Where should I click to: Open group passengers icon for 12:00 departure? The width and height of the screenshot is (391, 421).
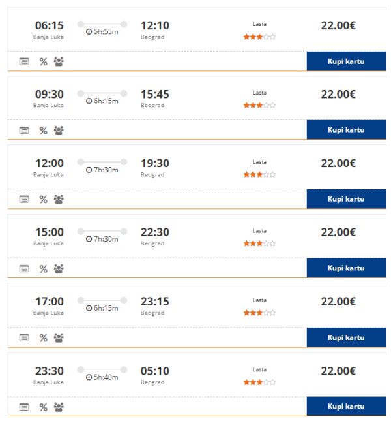(59, 199)
